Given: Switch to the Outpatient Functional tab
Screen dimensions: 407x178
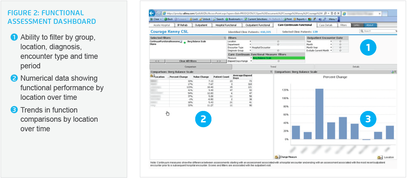Looking at the screenshot, I should pyautogui.click(x=258, y=25).
